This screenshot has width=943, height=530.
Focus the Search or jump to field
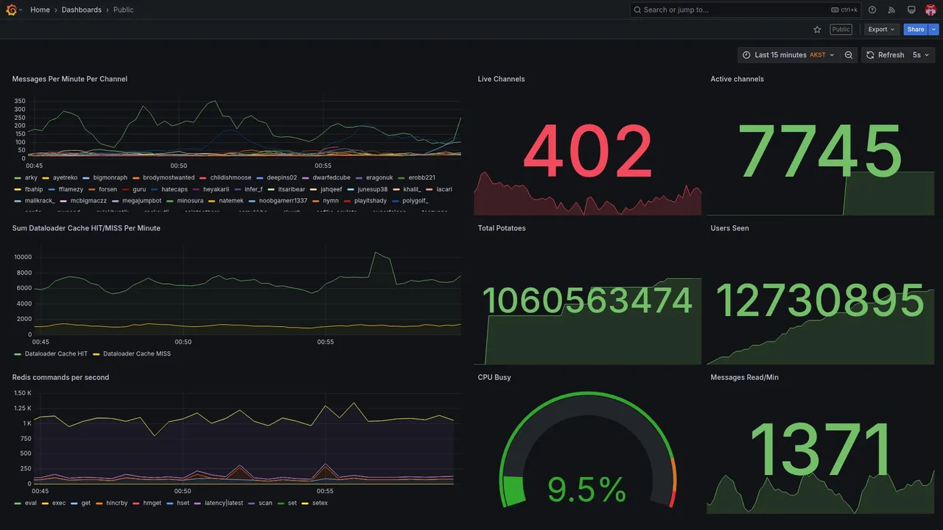click(x=746, y=10)
